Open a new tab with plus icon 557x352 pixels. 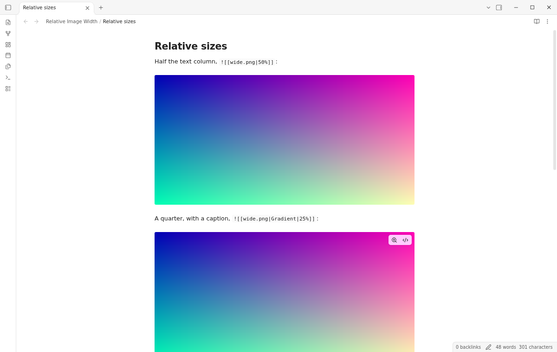[101, 7]
